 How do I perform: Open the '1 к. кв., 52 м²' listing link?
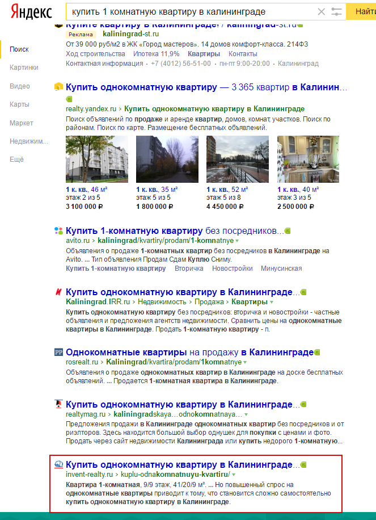[227, 190]
